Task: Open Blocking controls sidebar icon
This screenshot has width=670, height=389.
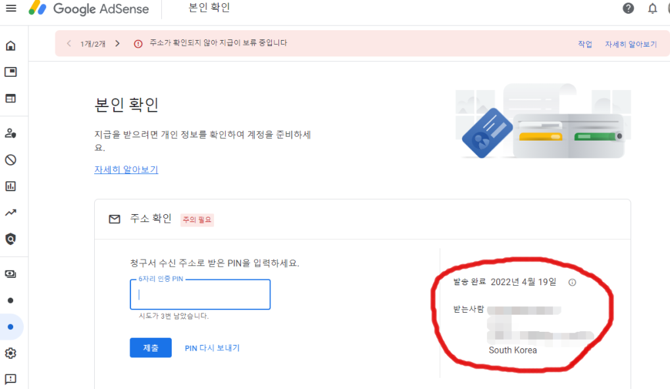Action: click(x=11, y=160)
